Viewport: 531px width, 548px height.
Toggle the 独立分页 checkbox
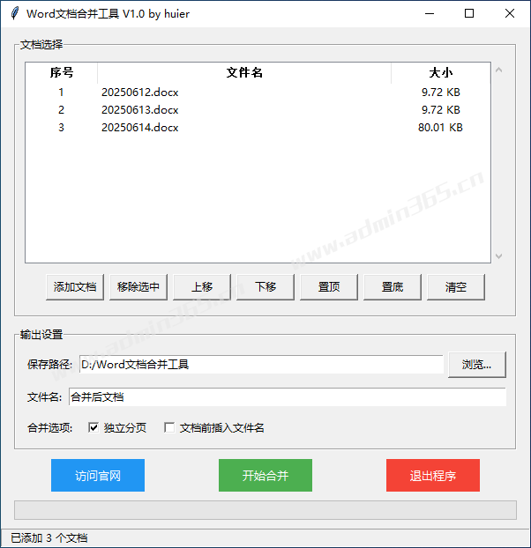coord(93,427)
